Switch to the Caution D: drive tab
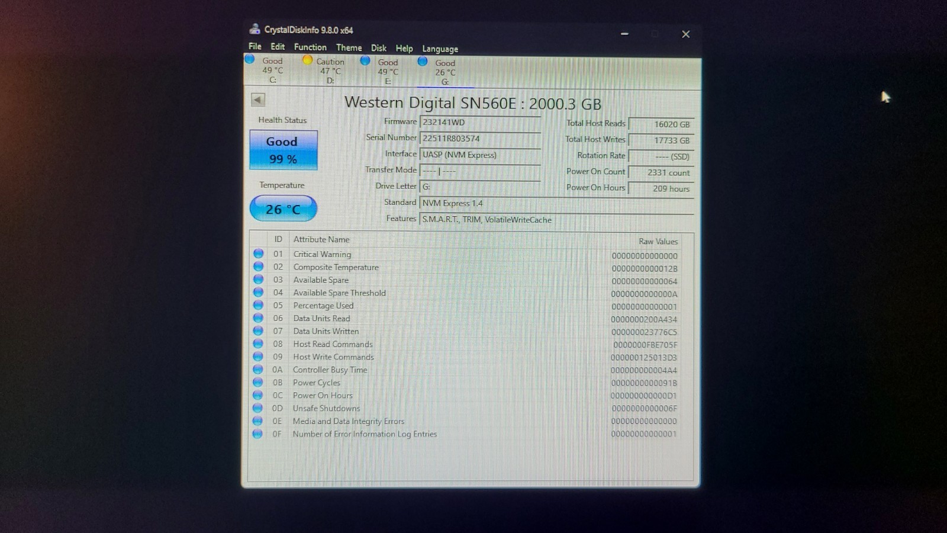Image resolution: width=947 pixels, height=533 pixels. pyautogui.click(x=329, y=70)
